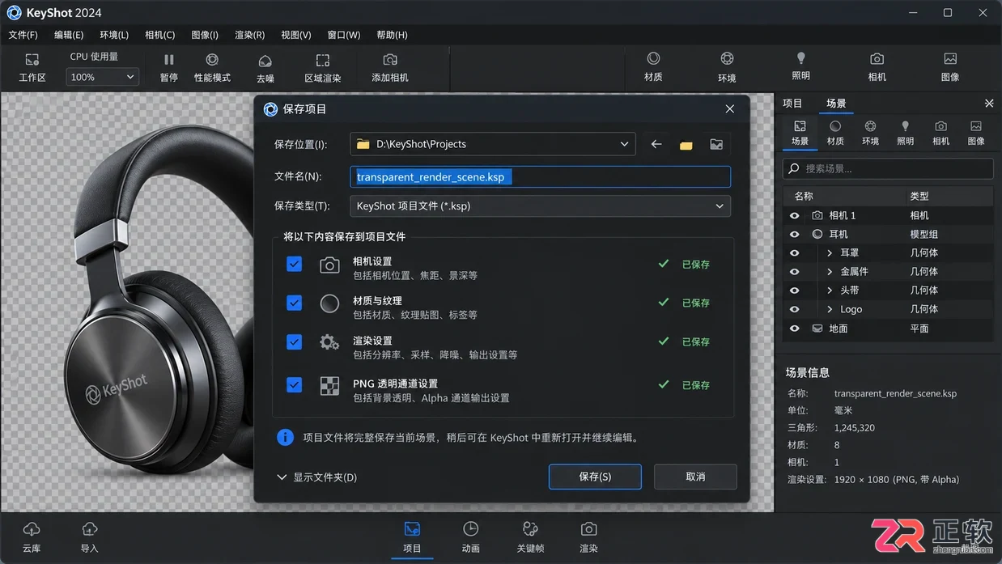The image size is (1002, 564).
Task: Open the 云库 cloud library icon
Action: coord(32,529)
